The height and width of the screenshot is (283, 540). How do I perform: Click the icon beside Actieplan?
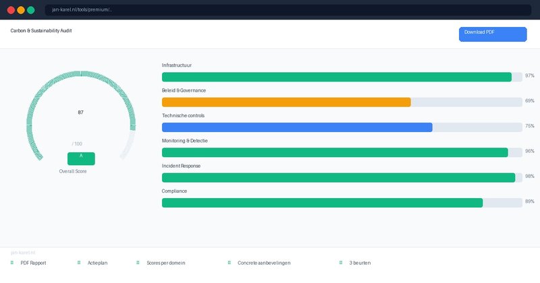click(x=79, y=263)
